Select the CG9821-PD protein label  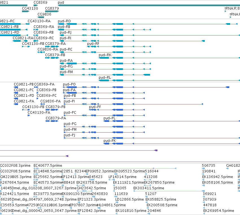(24, 96)
